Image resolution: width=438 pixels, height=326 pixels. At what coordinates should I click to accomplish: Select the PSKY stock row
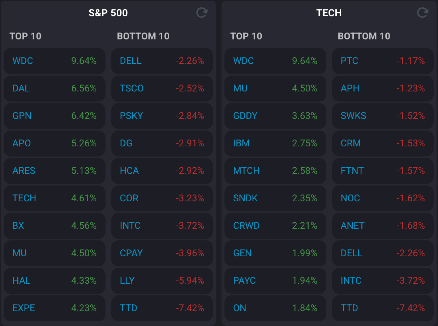click(x=162, y=116)
